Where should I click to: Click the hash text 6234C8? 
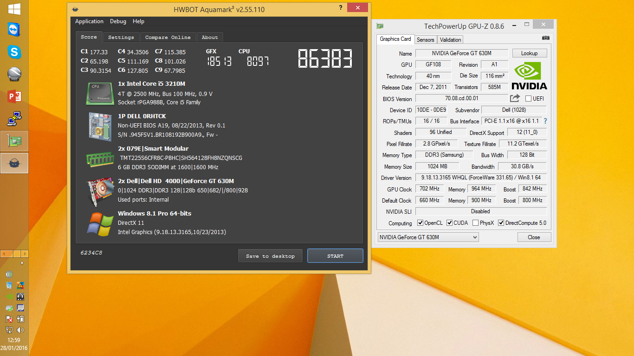(91, 253)
